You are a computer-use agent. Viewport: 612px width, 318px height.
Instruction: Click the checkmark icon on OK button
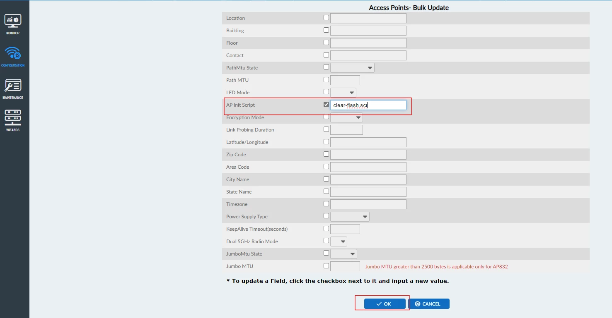click(379, 304)
